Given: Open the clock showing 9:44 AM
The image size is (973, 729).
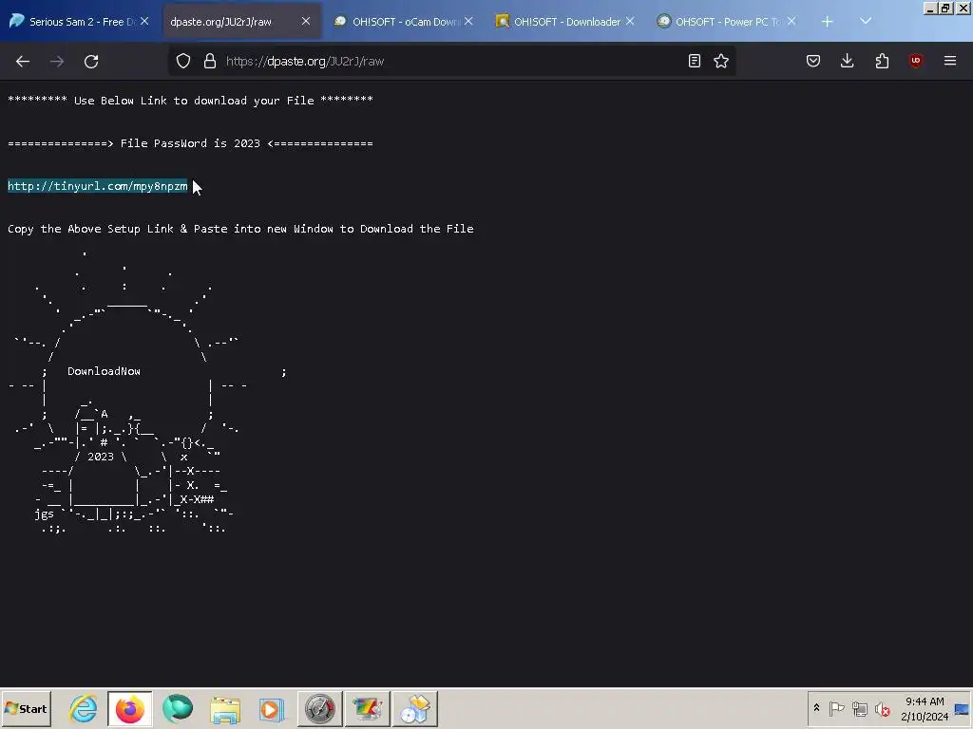Looking at the screenshot, I should tap(924, 708).
